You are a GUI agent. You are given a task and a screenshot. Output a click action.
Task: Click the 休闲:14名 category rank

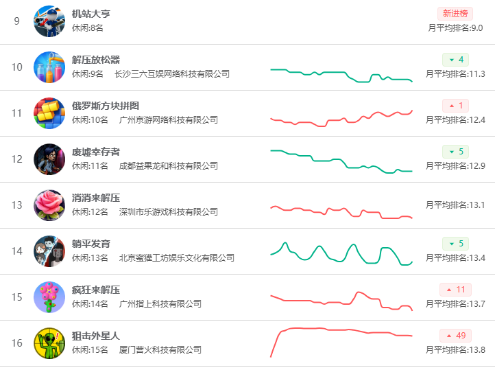point(90,304)
